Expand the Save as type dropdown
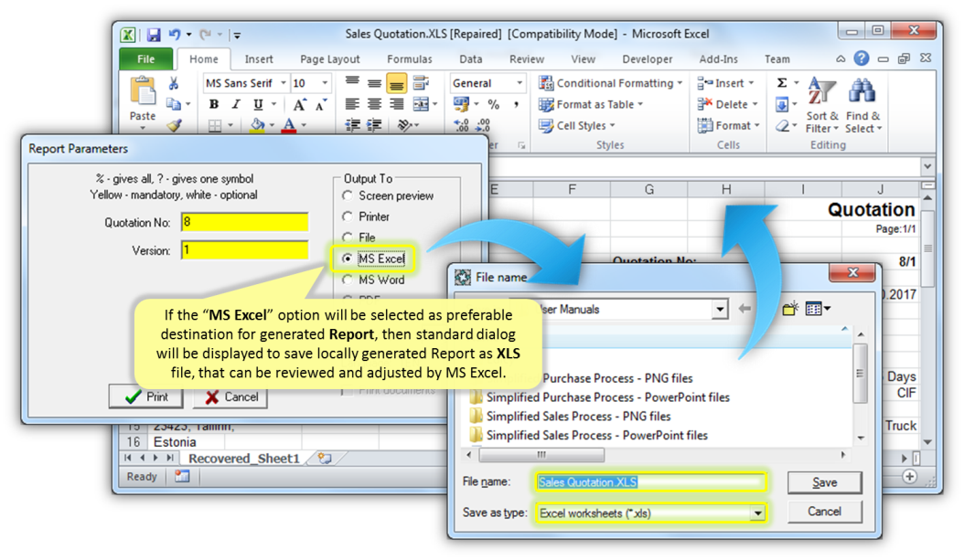This screenshot has height=560, width=964. pos(758,512)
